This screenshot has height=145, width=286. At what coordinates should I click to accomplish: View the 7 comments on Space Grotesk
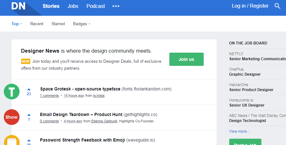tap(49, 96)
